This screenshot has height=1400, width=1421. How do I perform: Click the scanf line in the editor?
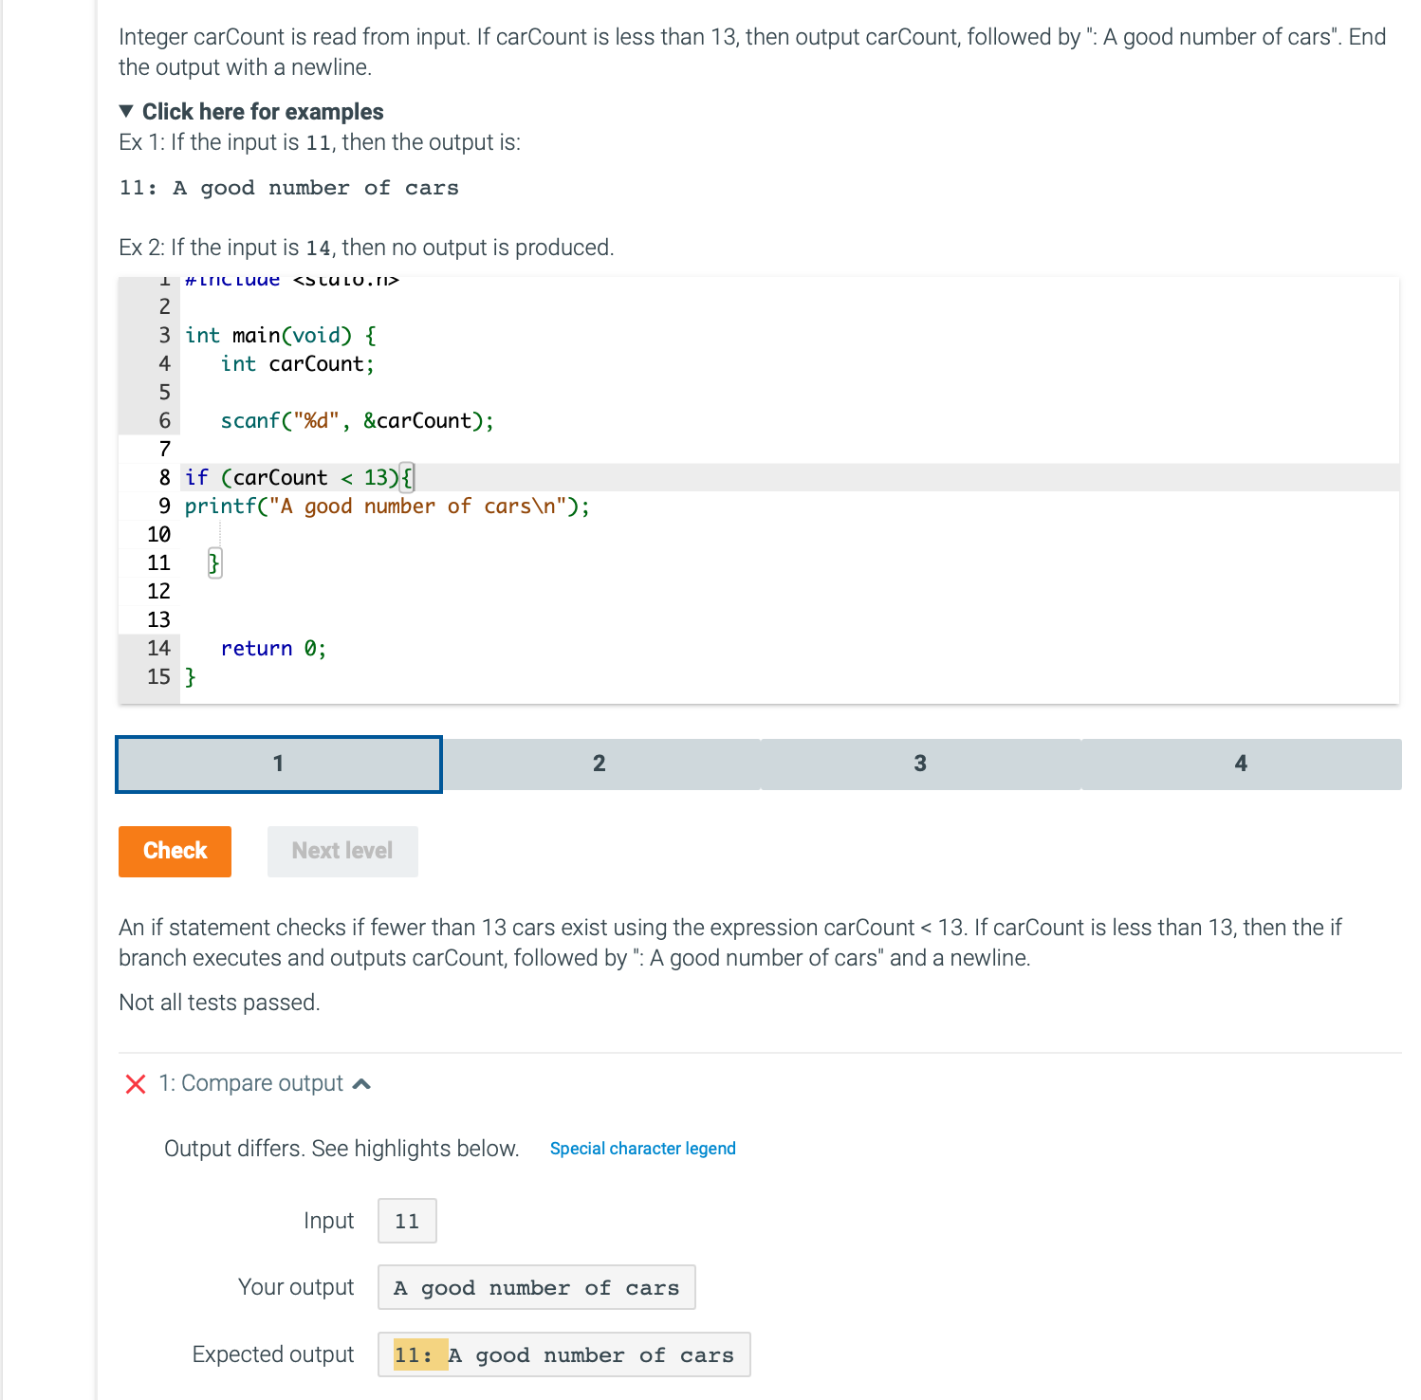tap(356, 420)
